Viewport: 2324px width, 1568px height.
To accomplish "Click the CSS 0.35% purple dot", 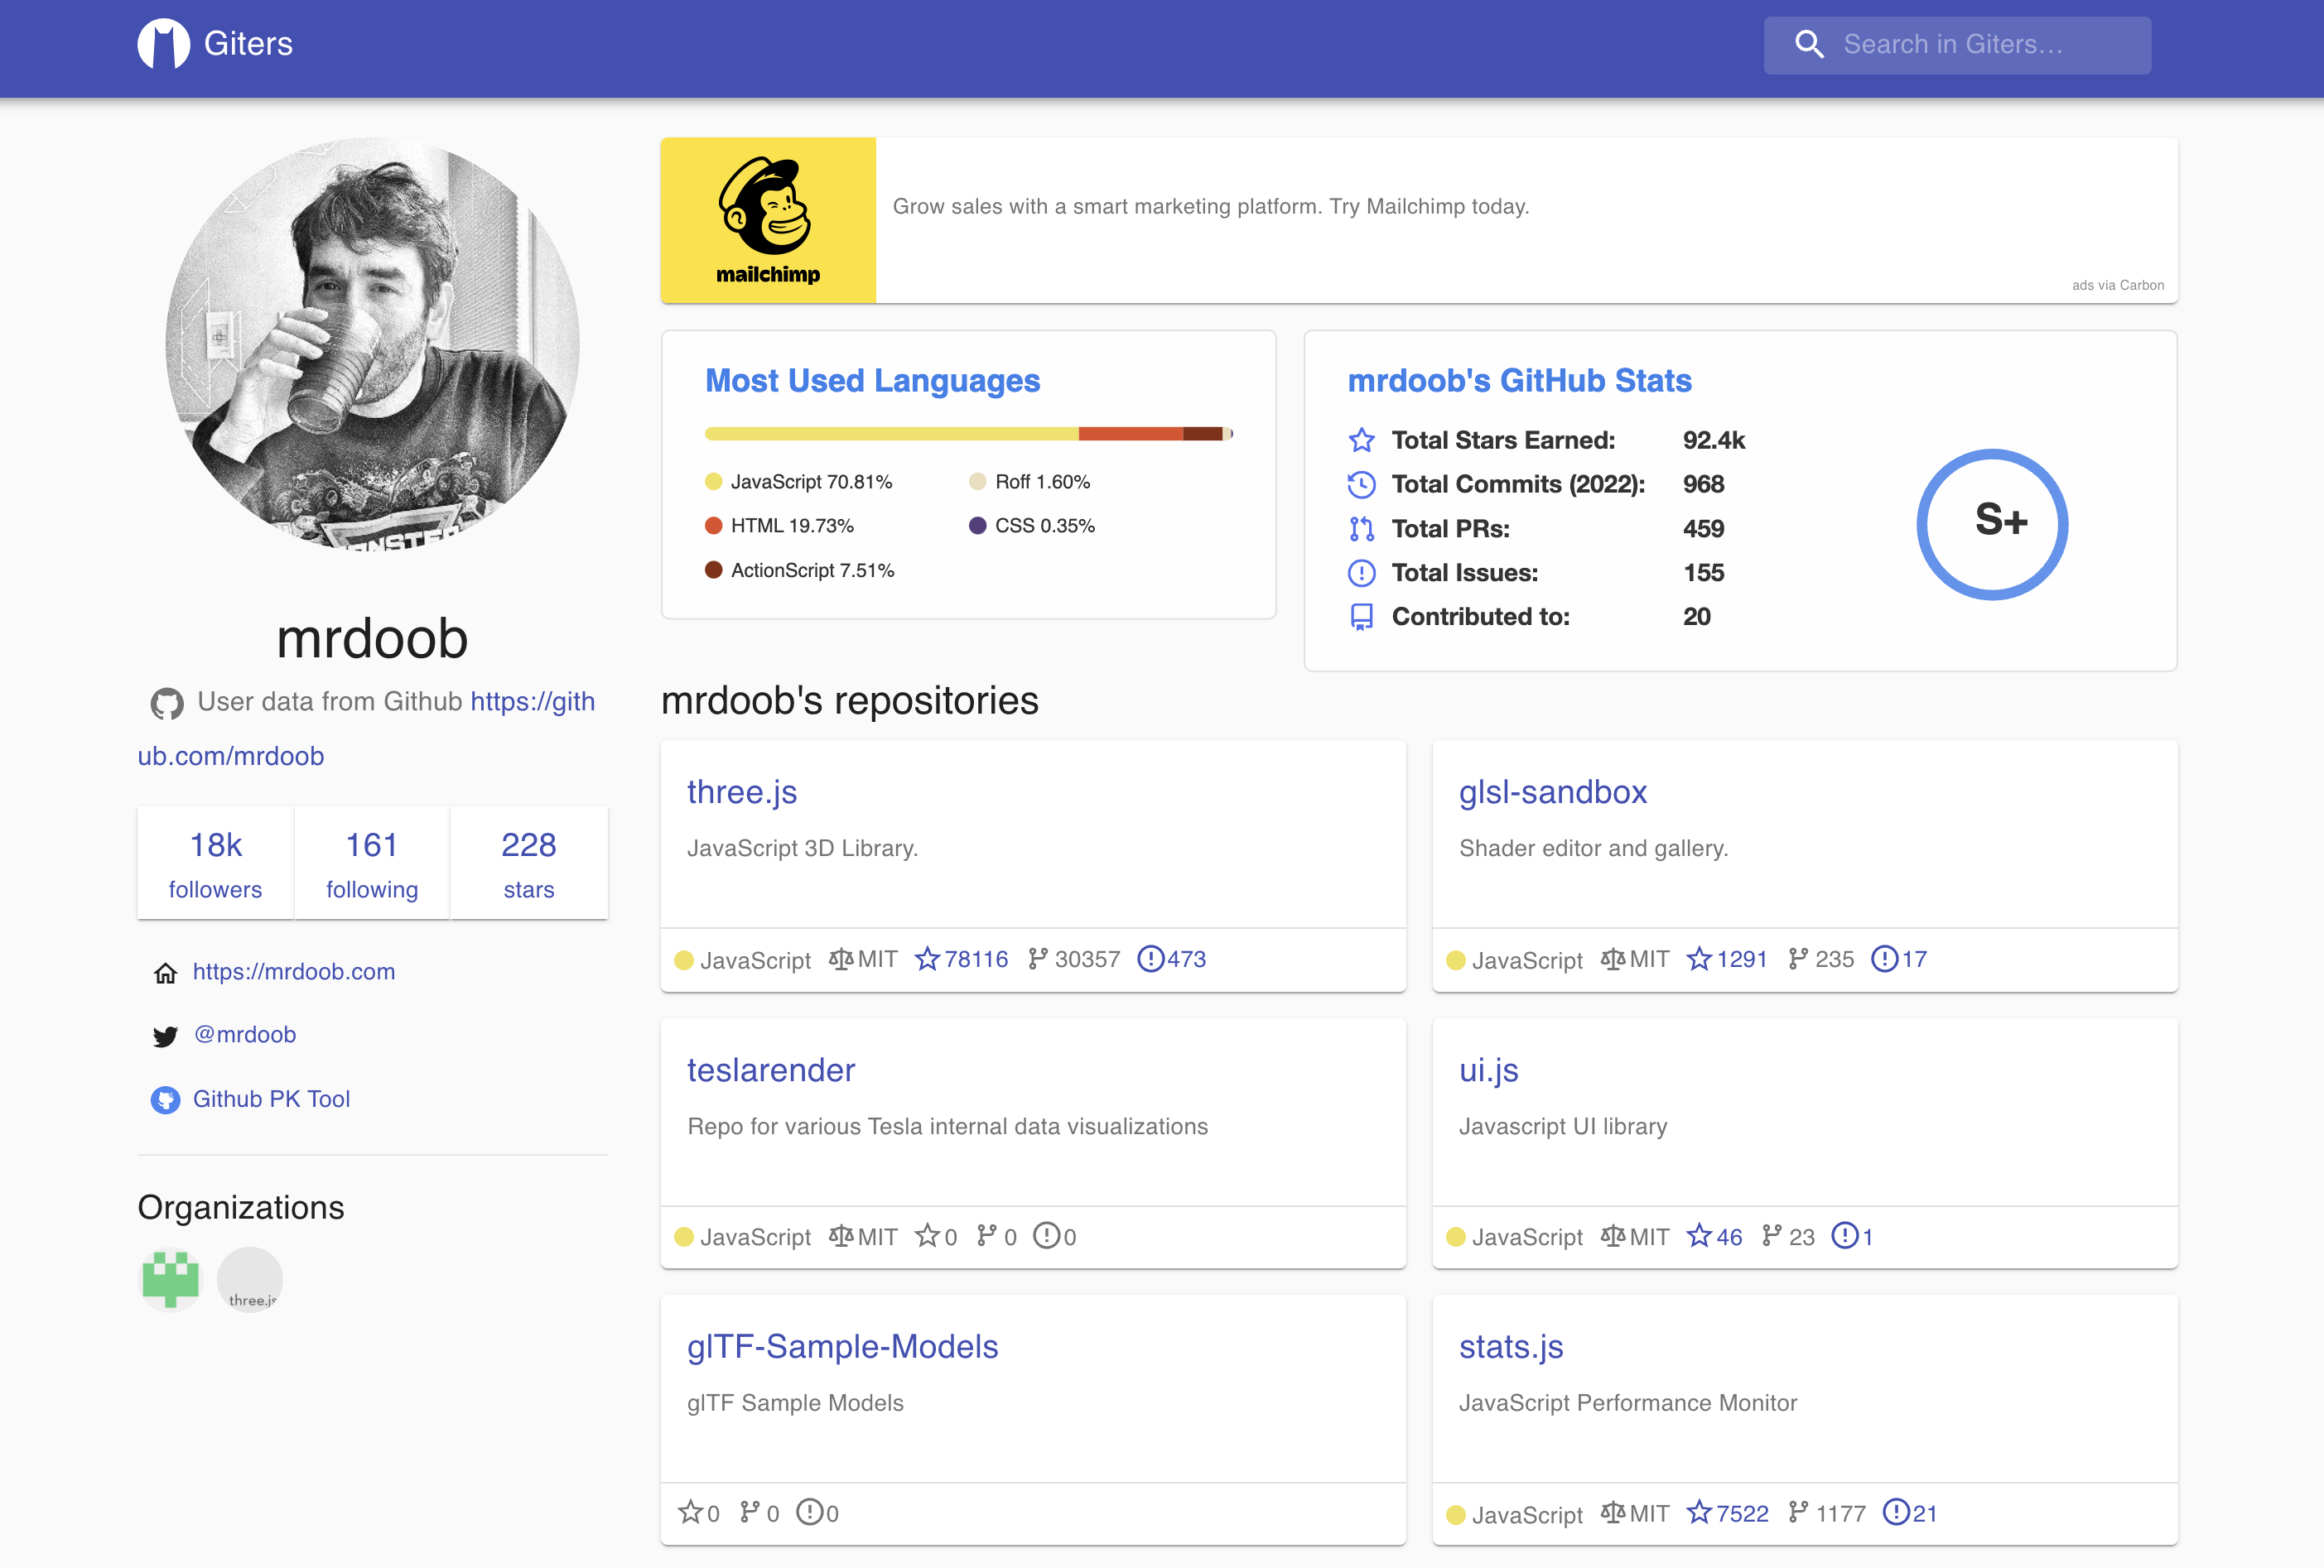I will point(977,526).
